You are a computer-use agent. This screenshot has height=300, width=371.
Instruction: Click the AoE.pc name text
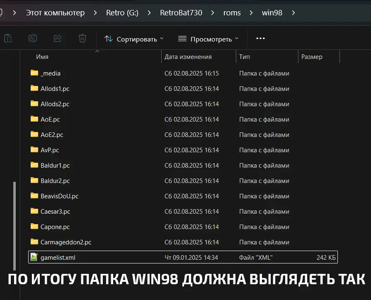[50, 120]
